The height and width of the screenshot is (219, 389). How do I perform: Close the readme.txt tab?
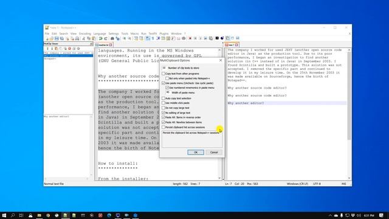[x=111, y=45]
